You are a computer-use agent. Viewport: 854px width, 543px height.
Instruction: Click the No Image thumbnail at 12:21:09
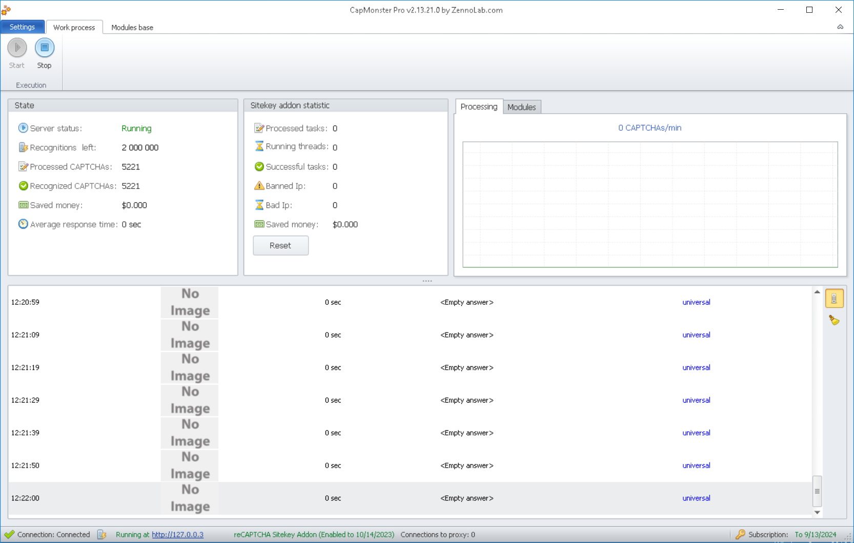[190, 335]
